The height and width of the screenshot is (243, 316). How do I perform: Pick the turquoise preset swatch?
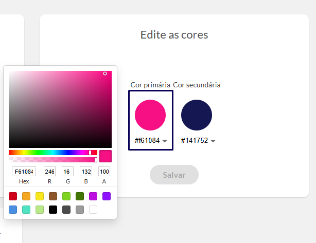click(26, 210)
